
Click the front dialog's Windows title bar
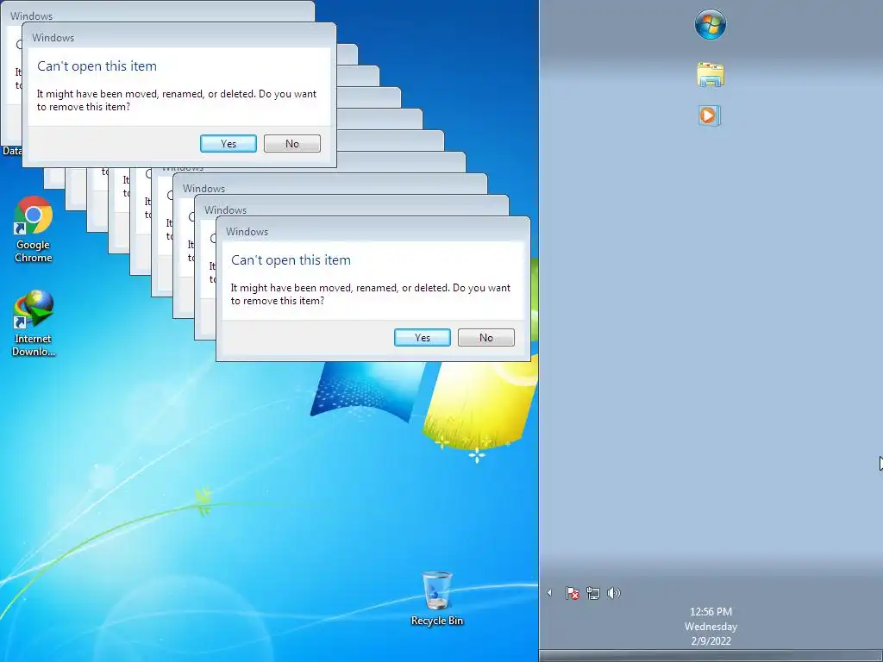tap(373, 231)
